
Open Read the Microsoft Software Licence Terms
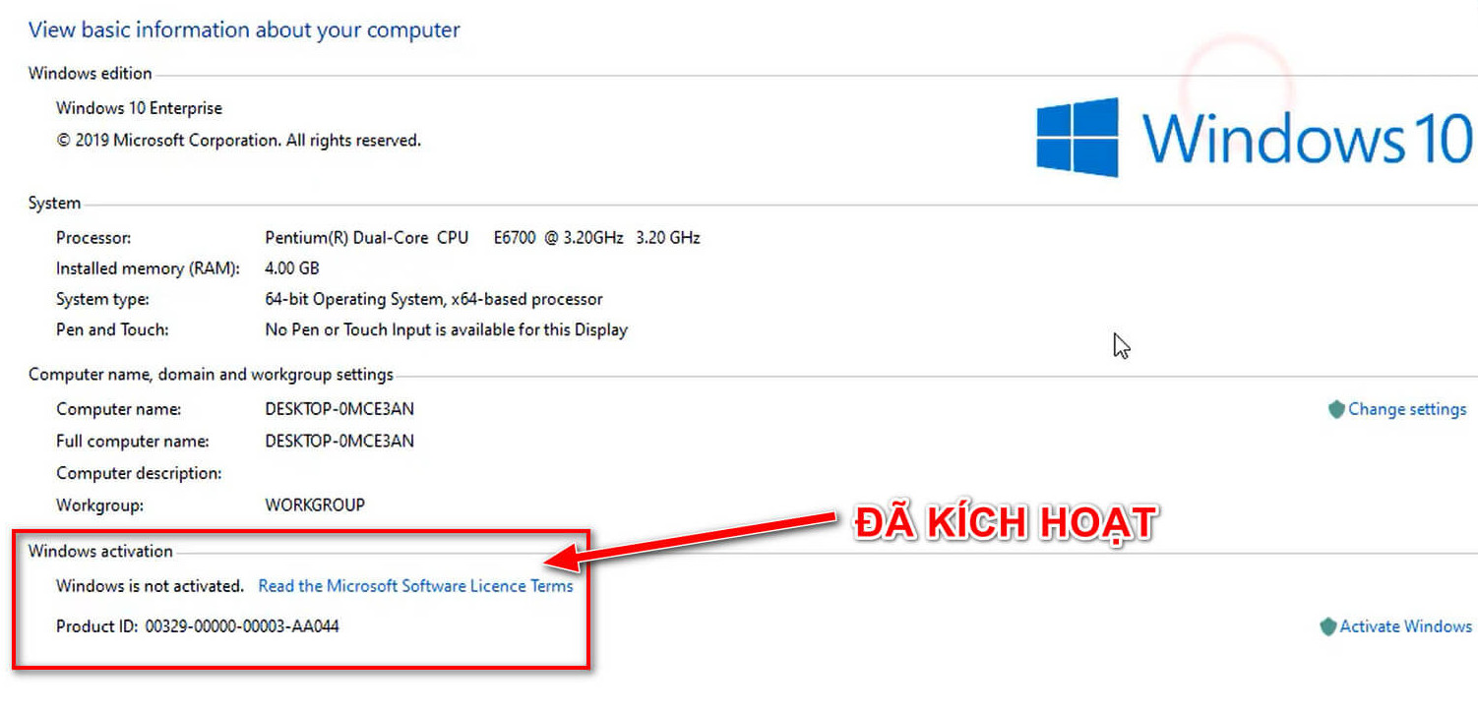415,586
